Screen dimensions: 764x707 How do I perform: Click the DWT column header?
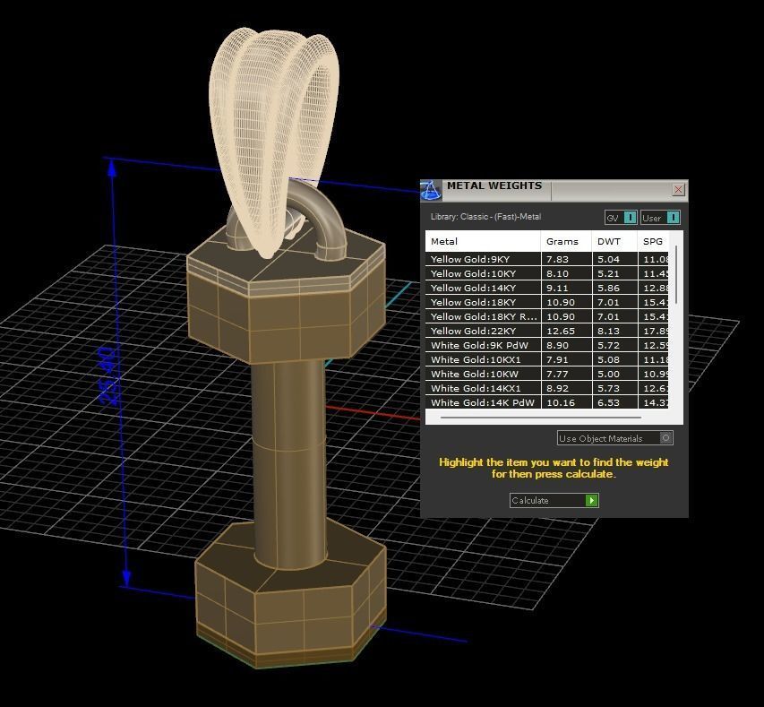pyautogui.click(x=614, y=241)
